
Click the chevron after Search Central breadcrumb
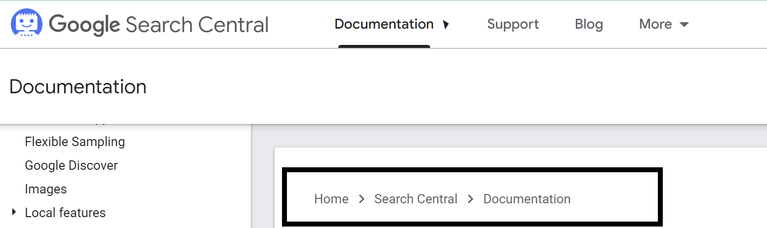(471, 199)
